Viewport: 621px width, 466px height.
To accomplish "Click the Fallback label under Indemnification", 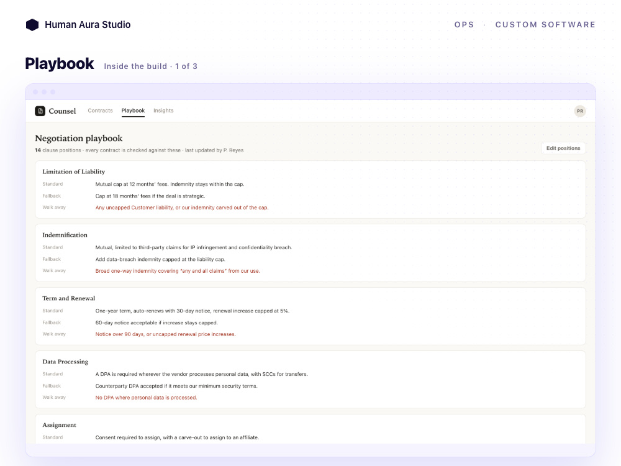I will [x=52, y=259].
